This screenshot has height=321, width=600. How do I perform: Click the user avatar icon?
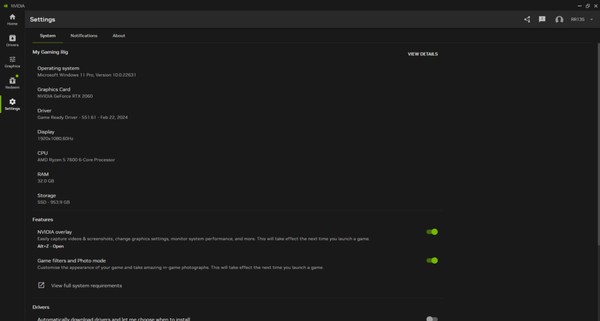coord(559,19)
